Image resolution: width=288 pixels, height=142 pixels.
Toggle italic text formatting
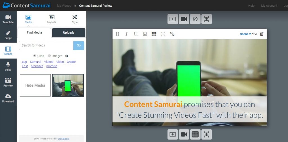click(126, 34)
